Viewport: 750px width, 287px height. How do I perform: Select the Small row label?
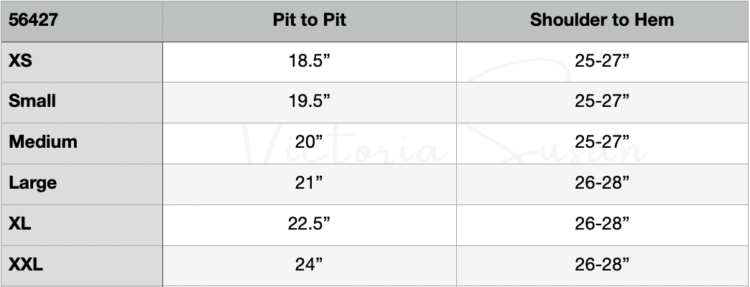tap(32, 101)
